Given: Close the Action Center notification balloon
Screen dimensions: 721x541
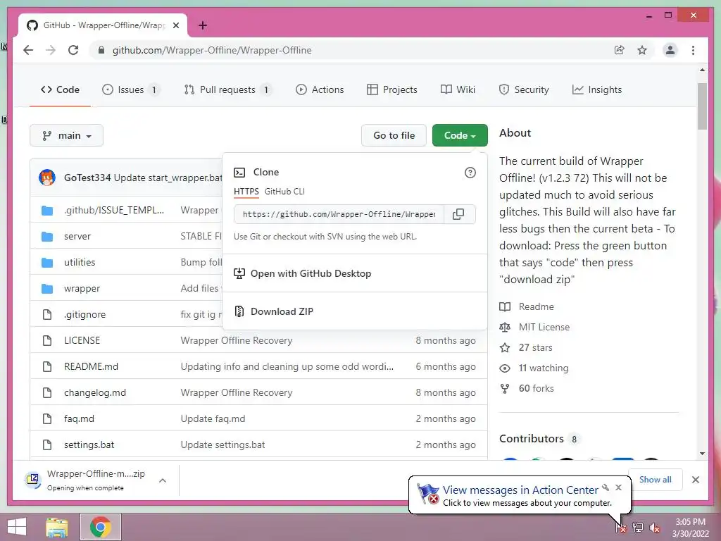Looking at the screenshot, I should [x=618, y=487].
